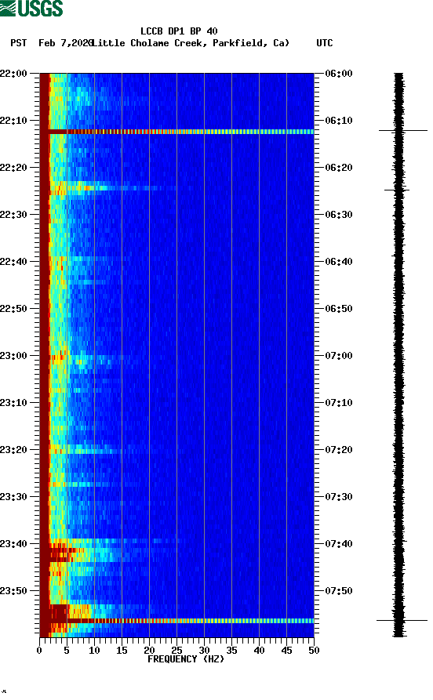433x700 pixels.
Task: Click the USGS logo
Action: click(31, 8)
